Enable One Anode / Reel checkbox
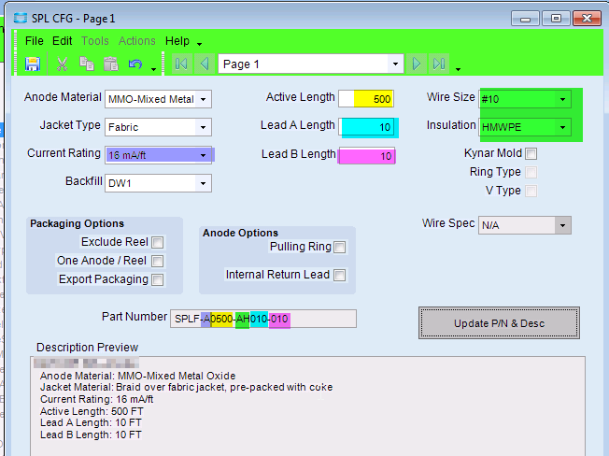This screenshot has width=609, height=456. [157, 261]
